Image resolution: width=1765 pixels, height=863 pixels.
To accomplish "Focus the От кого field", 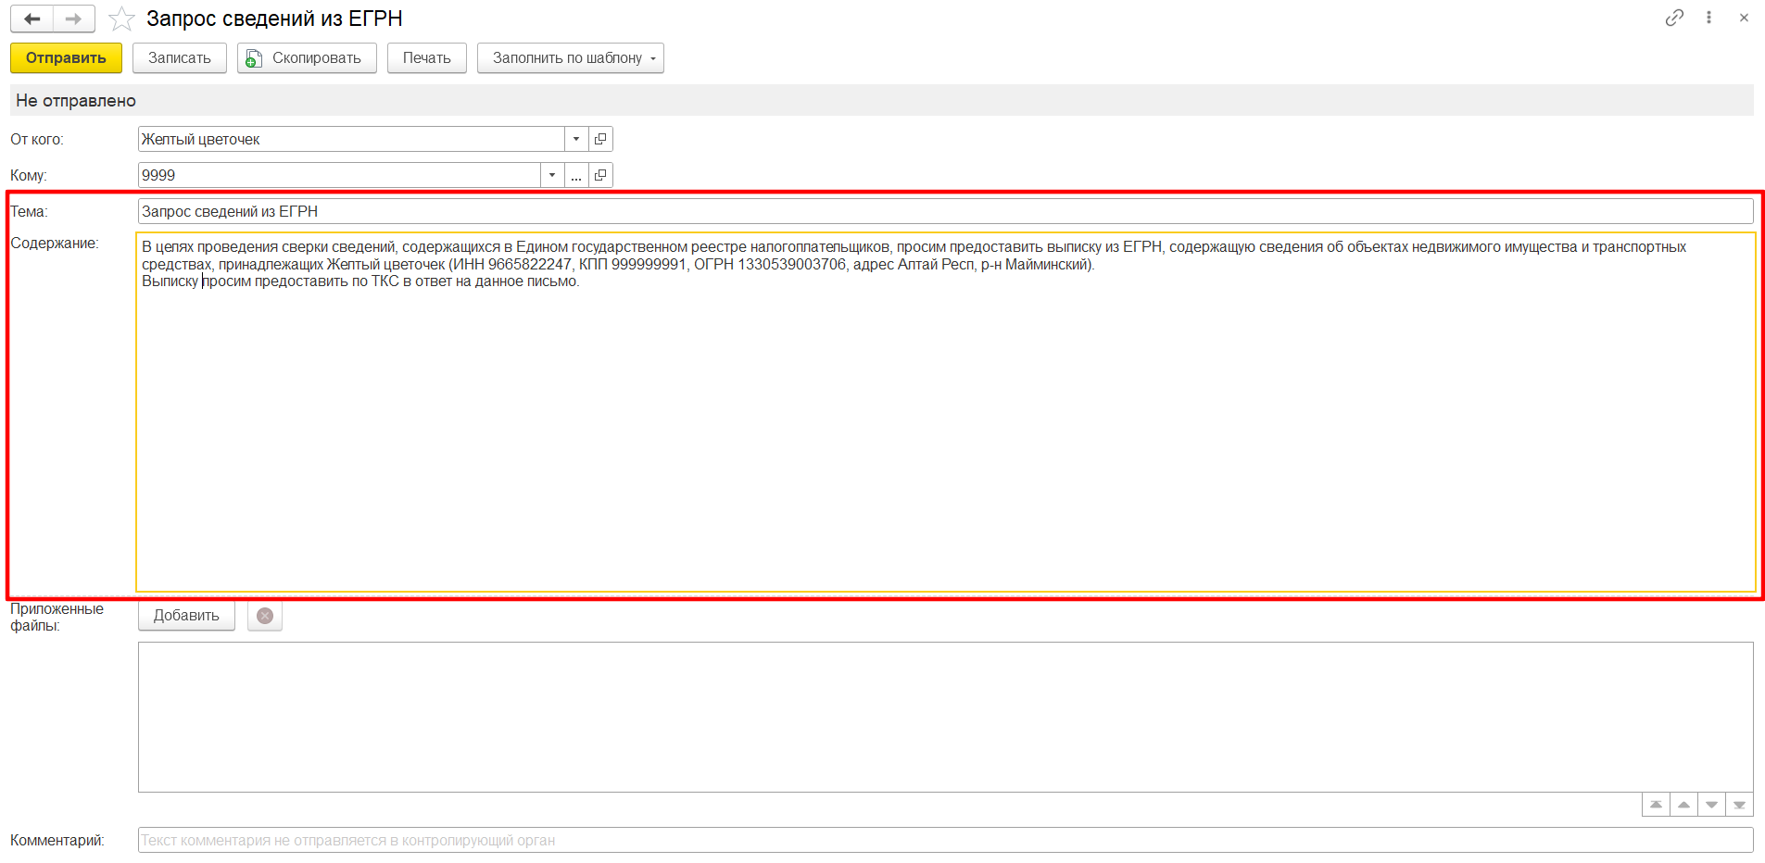I will (351, 139).
